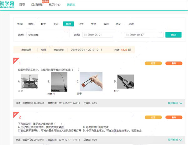The image size is (188, 145).
Task: Click calendar icon in 2019-05-01 date field
Action: point(85,35)
